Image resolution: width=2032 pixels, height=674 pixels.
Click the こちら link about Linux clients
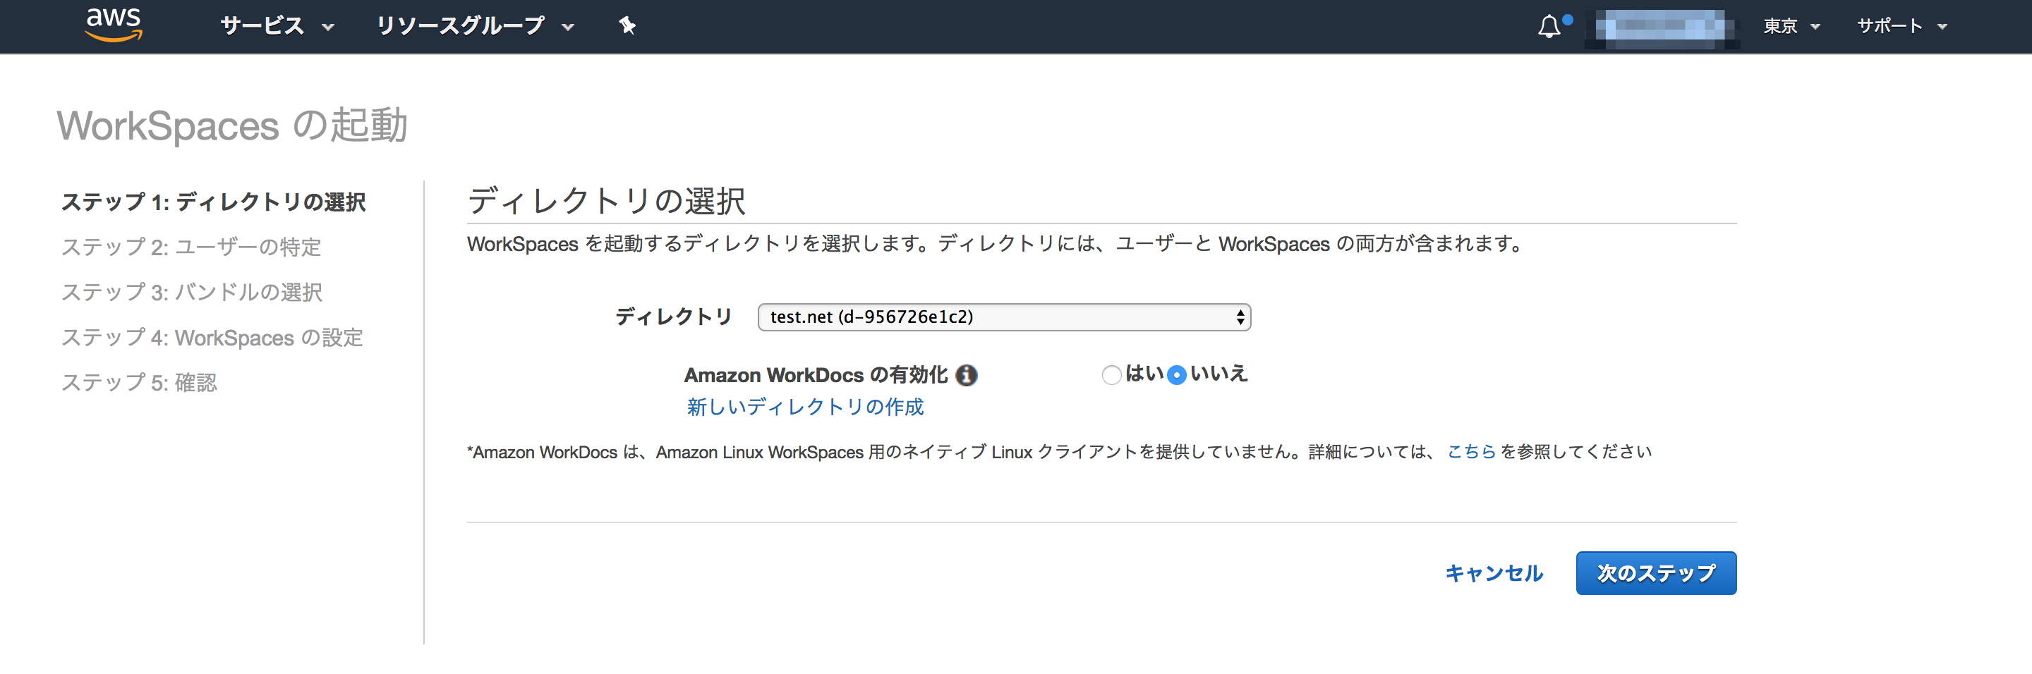[1472, 452]
